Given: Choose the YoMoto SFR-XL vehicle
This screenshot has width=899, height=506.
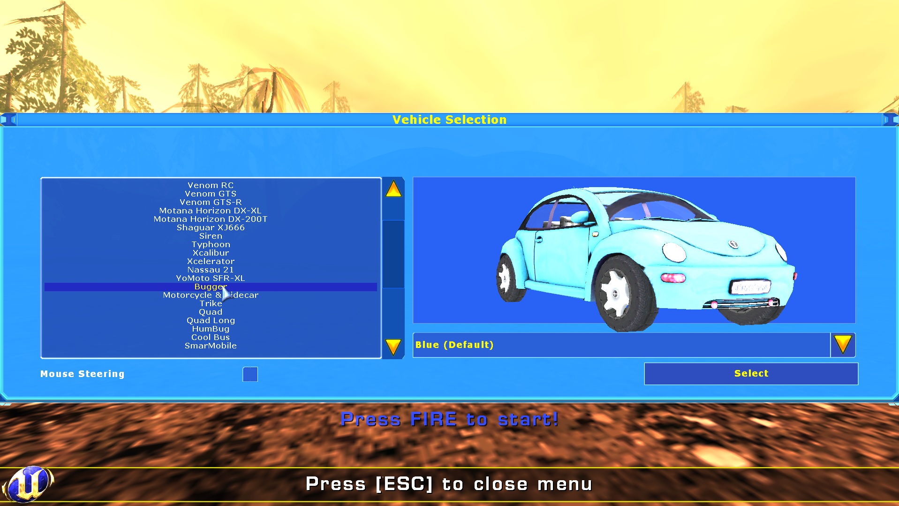Looking at the screenshot, I should point(211,278).
